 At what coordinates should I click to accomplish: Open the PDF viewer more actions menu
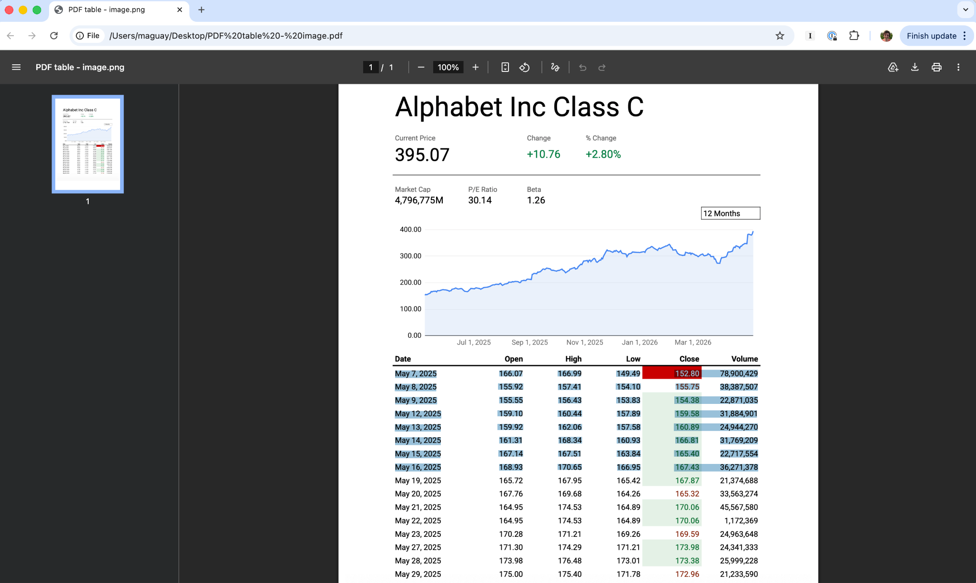pyautogui.click(x=958, y=67)
